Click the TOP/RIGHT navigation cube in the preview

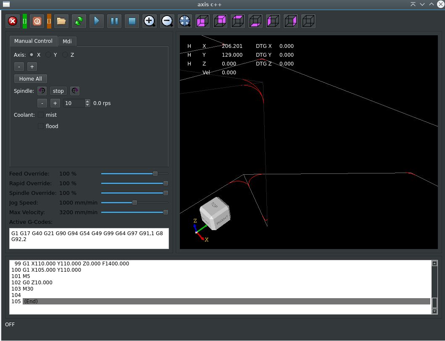tap(215, 213)
